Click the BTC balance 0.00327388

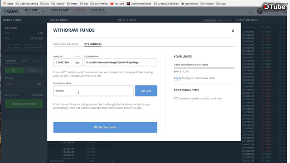[36, 38]
